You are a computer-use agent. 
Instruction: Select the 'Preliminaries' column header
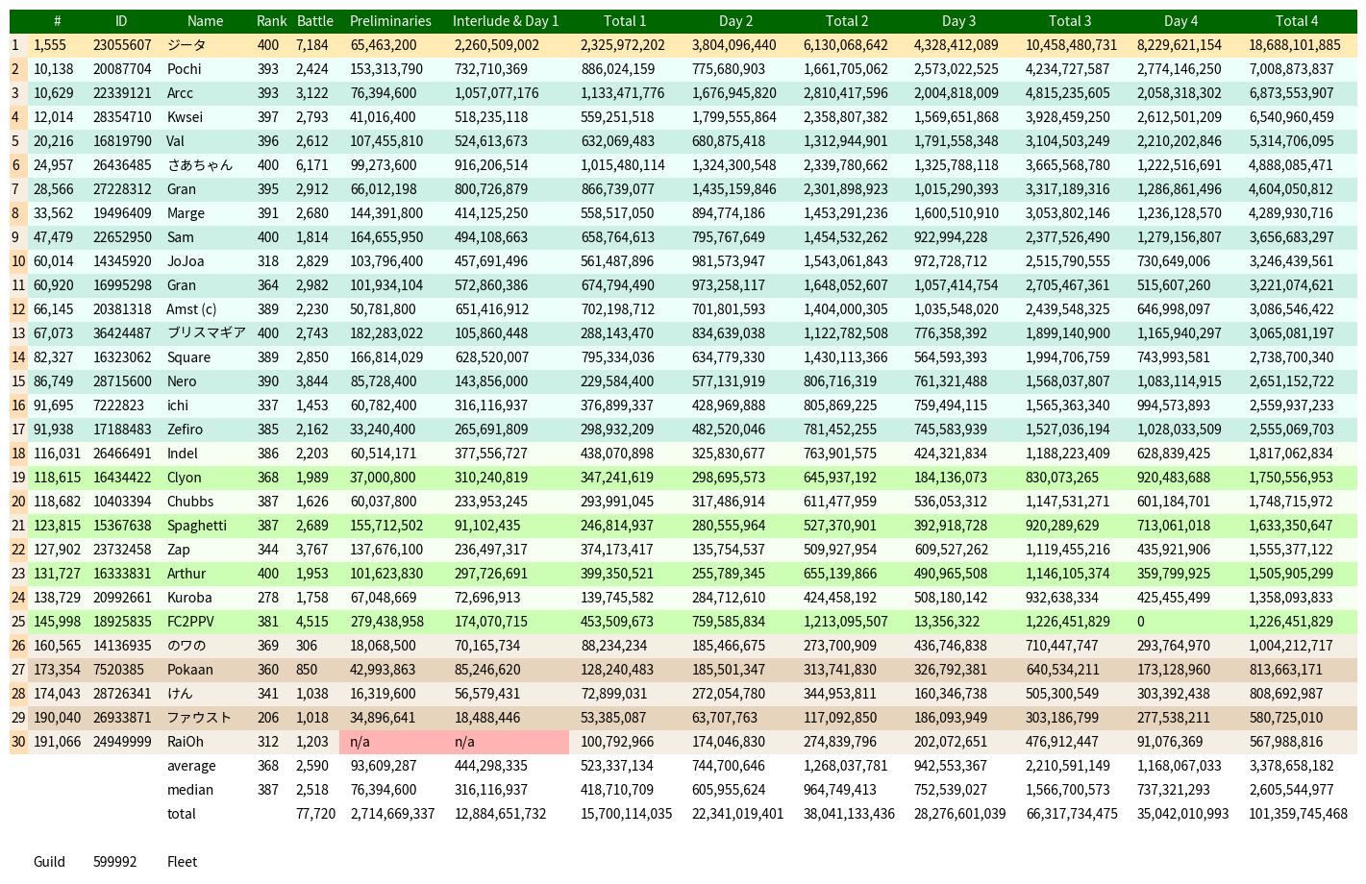click(390, 21)
